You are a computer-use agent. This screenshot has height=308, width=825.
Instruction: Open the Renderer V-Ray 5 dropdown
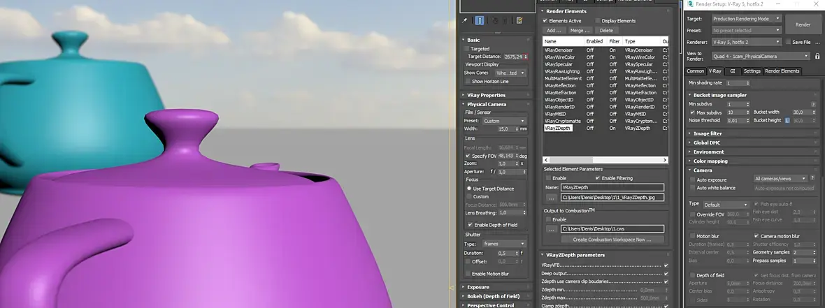746,41
